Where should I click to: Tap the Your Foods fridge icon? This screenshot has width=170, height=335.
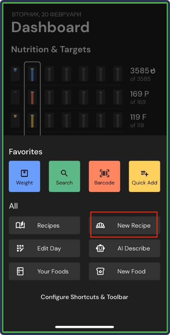pos(20,272)
